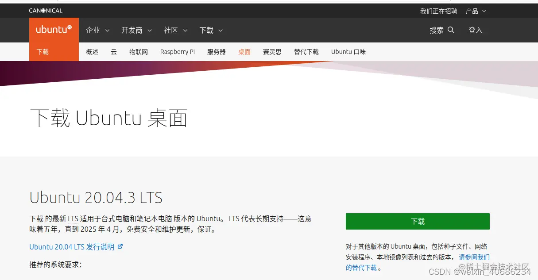Click the 我们正在招聘 link
This screenshot has width=538, height=280.
pyautogui.click(x=438, y=11)
